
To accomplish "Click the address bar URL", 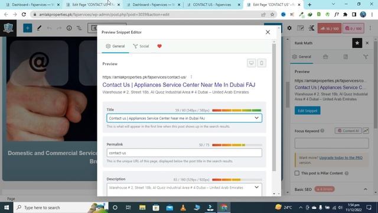I will [104, 14].
